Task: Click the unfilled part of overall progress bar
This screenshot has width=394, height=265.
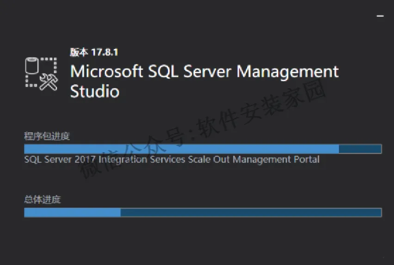Action: click(x=250, y=212)
